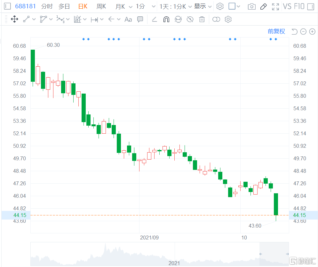Select the 周K weekly candlestick tab
318x267 pixels.
(101, 6)
